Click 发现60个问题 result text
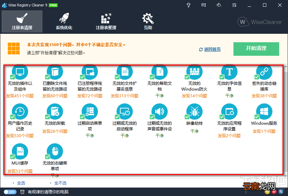The width and height of the screenshot is (288, 196). tap(55, 96)
